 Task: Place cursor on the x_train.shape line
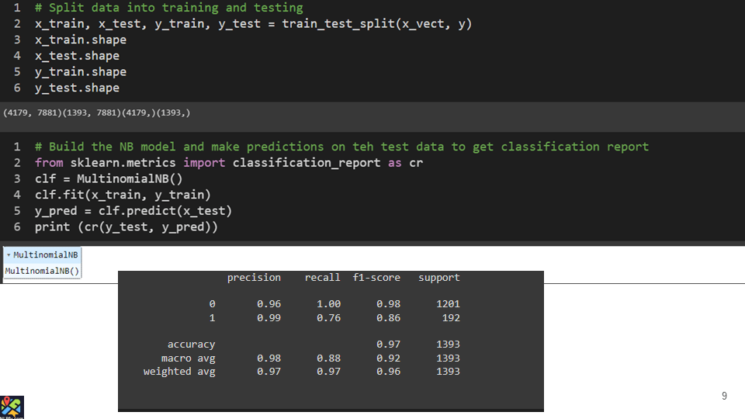click(x=80, y=40)
